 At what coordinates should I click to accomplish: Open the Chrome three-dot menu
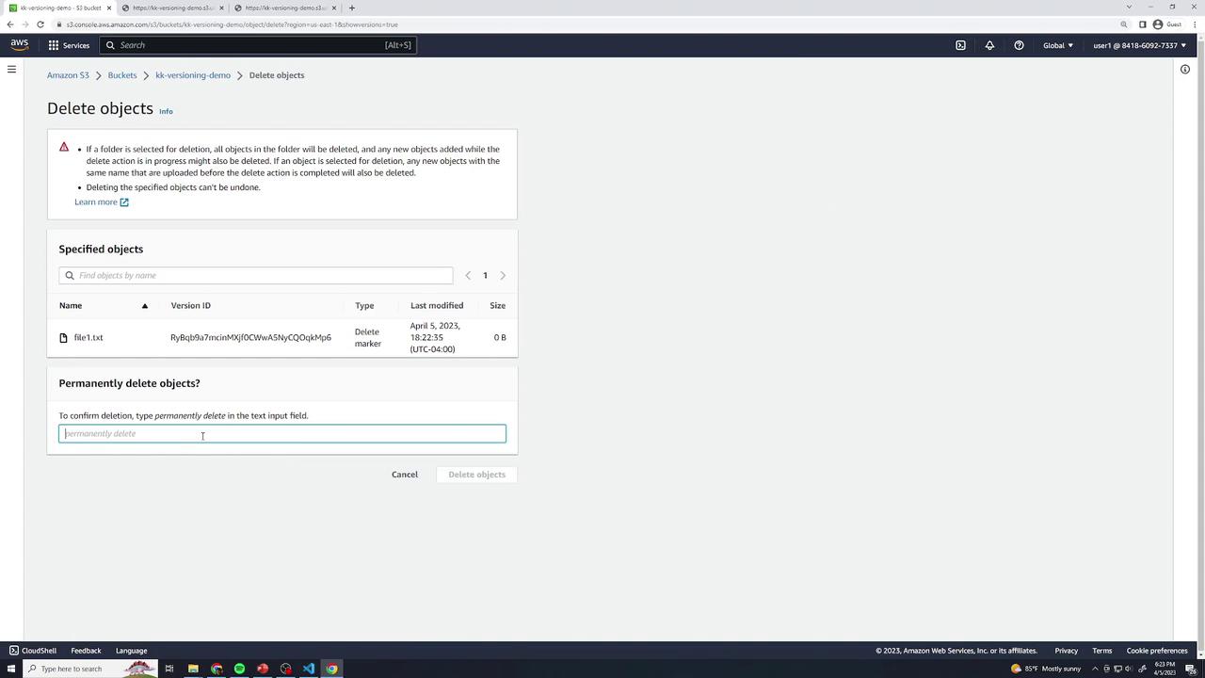[x=1195, y=24]
